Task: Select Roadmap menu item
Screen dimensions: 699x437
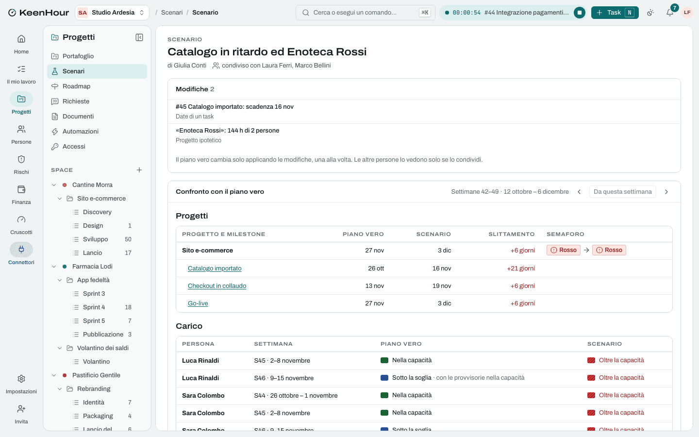Action: (x=97, y=86)
